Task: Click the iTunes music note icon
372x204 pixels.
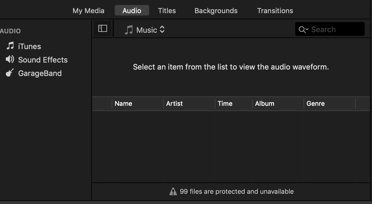Action: pos(11,46)
